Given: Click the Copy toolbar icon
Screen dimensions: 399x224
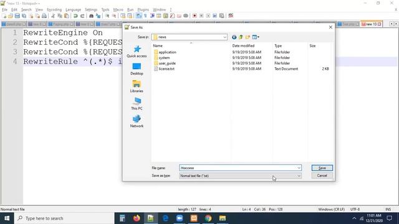Looking at the screenshot, I should pyautogui.click(x=60, y=16).
